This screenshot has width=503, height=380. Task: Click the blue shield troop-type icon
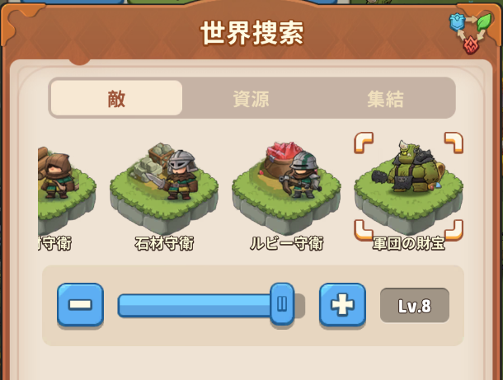click(457, 22)
